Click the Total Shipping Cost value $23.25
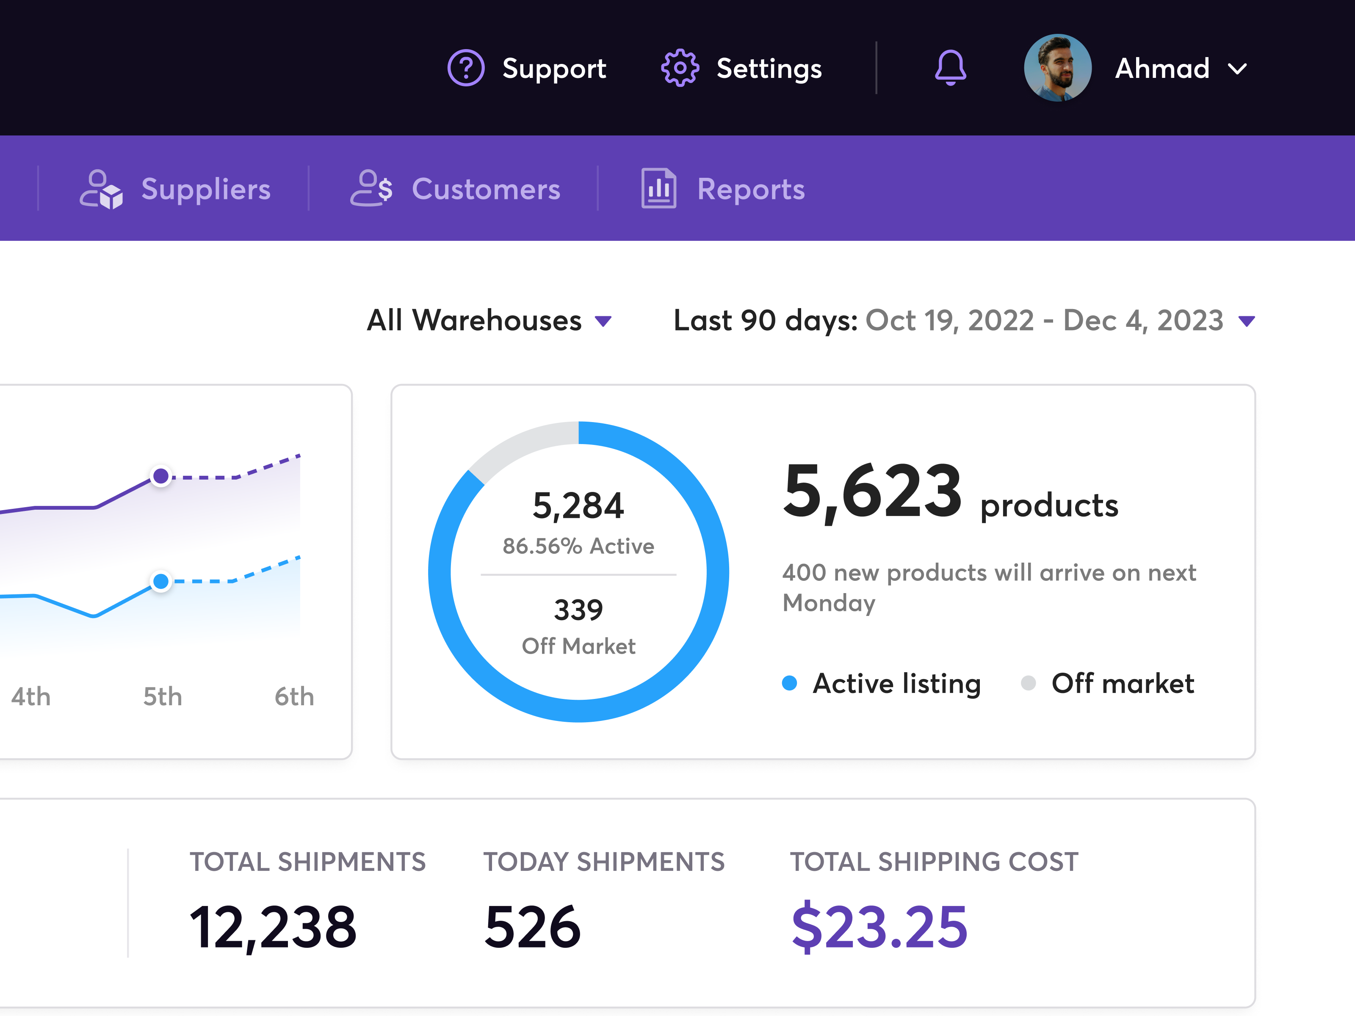This screenshot has height=1016, width=1355. (879, 927)
